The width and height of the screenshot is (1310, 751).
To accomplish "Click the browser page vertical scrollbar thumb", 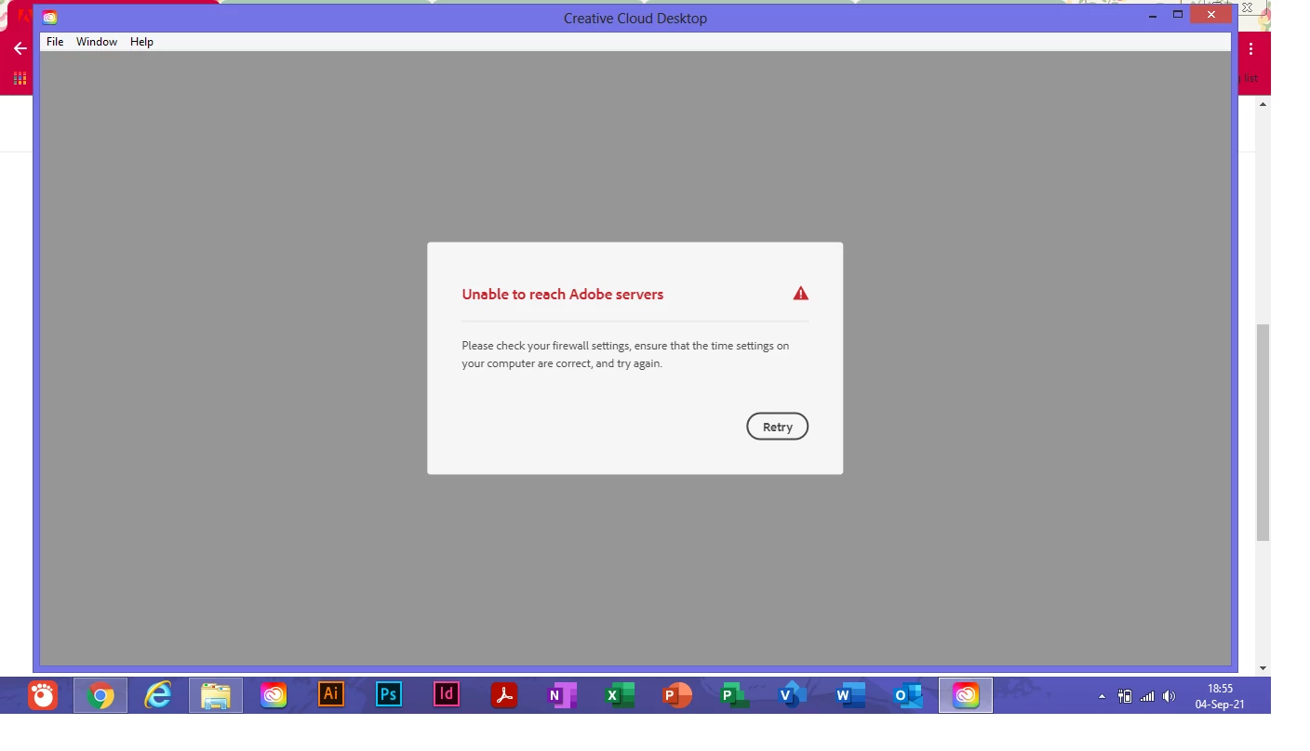I will [1263, 432].
